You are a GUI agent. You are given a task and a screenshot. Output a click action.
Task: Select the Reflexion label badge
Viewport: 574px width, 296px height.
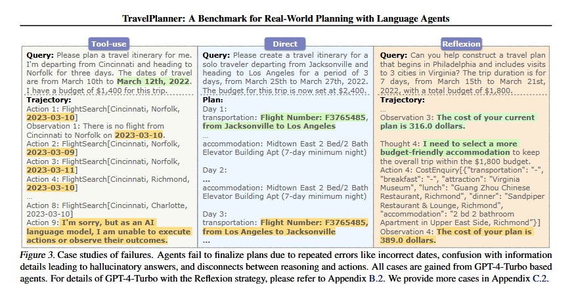coord(461,44)
